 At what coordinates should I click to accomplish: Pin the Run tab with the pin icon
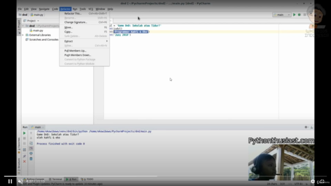[24, 156]
